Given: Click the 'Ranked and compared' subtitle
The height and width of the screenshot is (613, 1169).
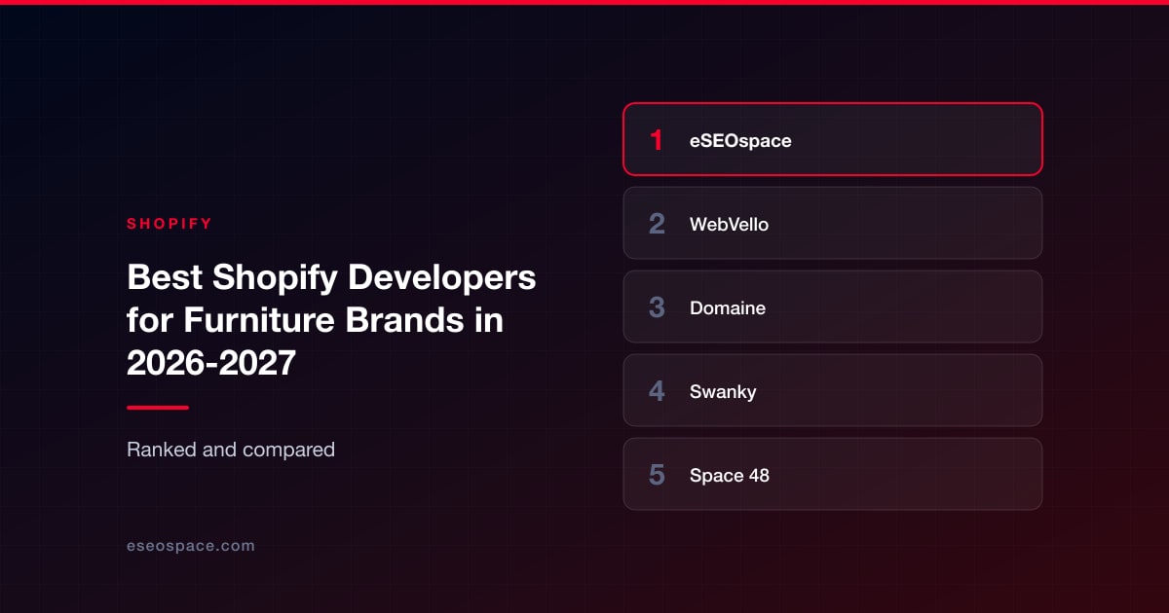Looking at the screenshot, I should point(231,450).
